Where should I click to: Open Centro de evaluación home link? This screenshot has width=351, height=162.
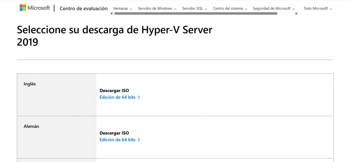(84, 9)
